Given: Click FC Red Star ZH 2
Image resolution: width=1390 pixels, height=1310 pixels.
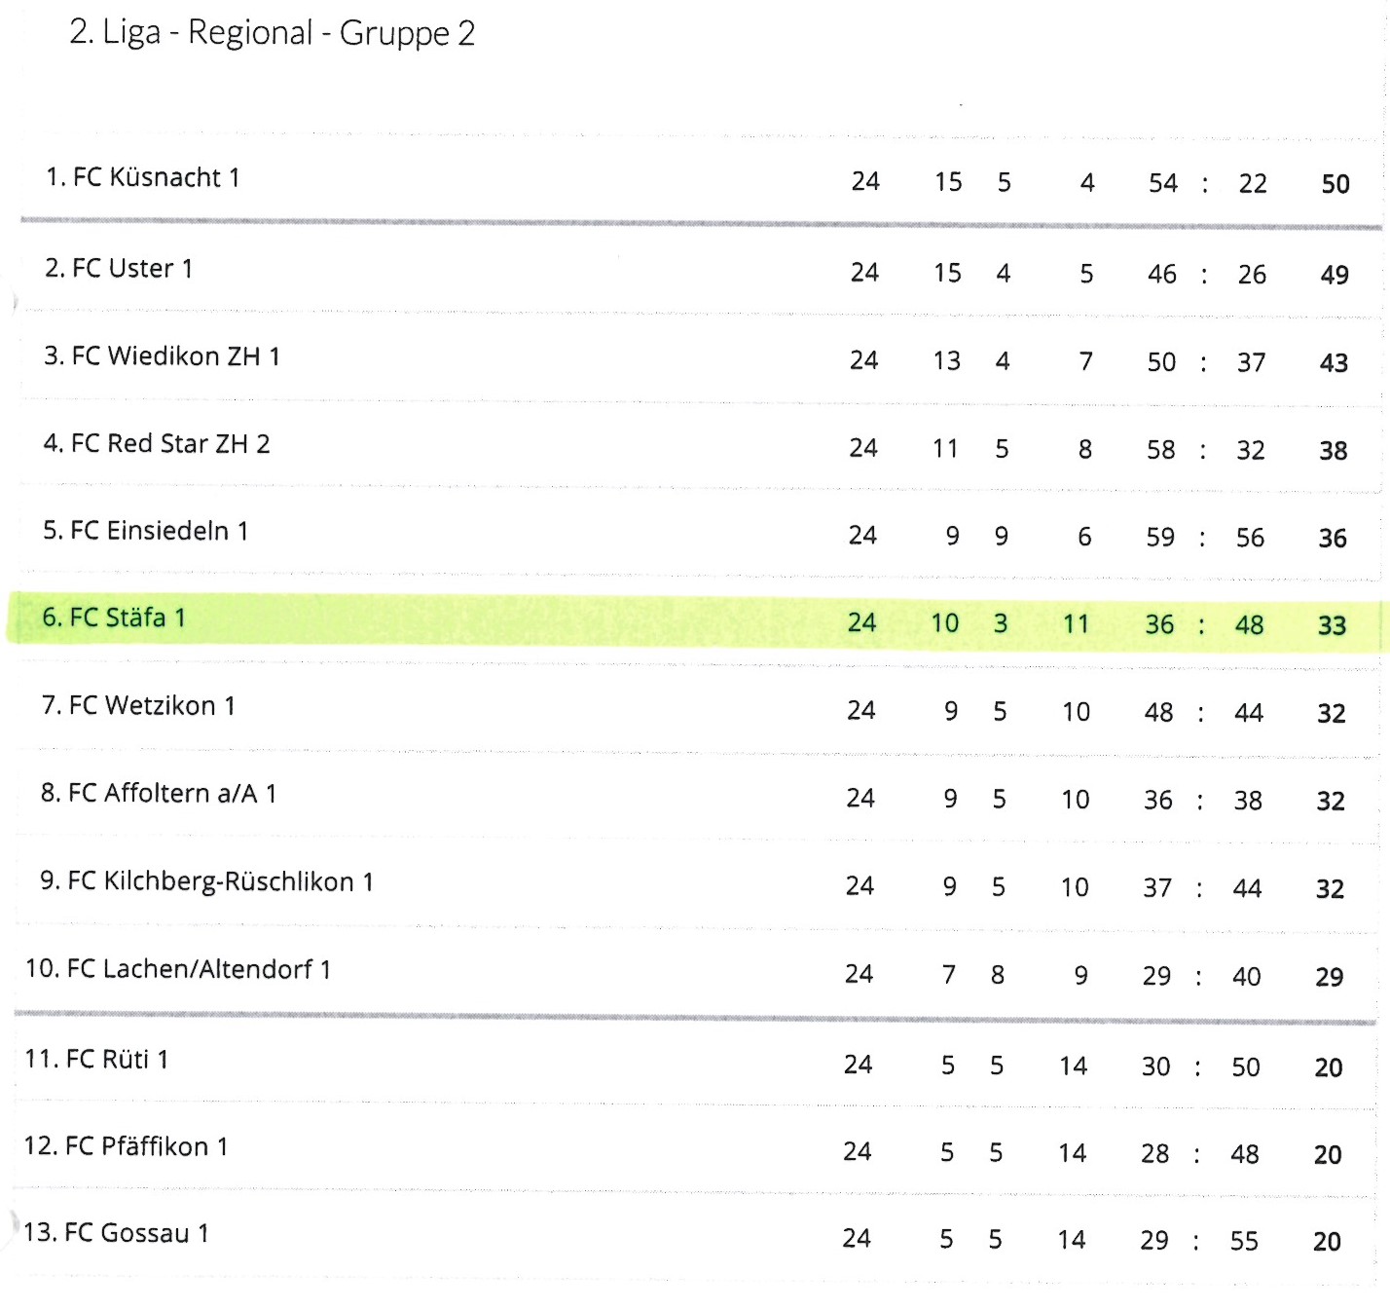Looking at the screenshot, I should [170, 444].
